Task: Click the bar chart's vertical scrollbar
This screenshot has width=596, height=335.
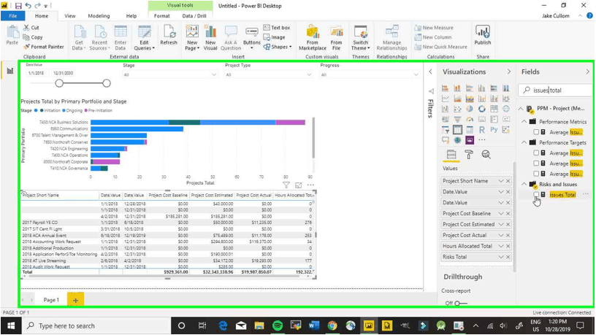Action: [313, 138]
